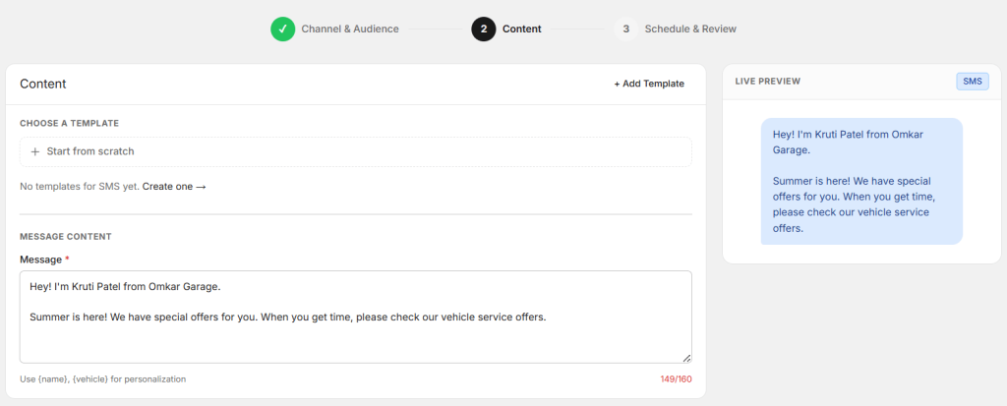
Task: Choose Start from scratch option
Action: [x=356, y=151]
